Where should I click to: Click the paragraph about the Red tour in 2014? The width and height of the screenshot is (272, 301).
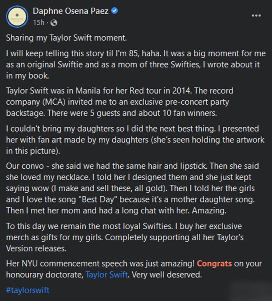click(120, 102)
